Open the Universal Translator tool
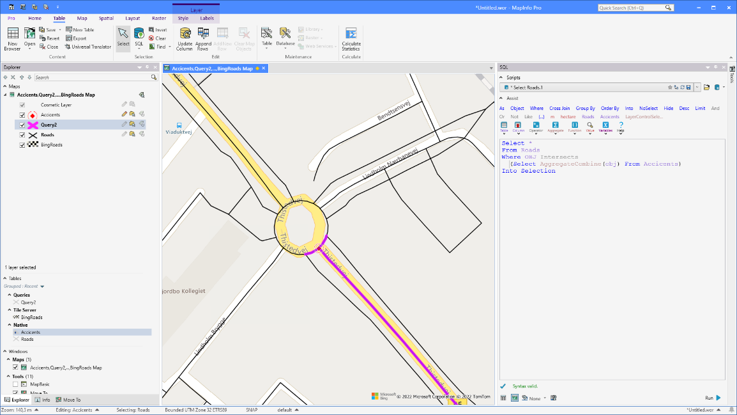This screenshot has height=415, width=737. pyautogui.click(x=87, y=46)
